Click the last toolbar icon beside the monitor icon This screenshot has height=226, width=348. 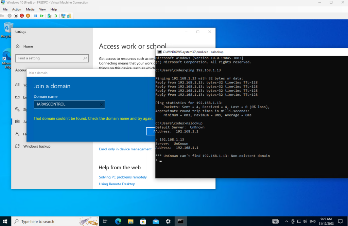click(x=69, y=16)
